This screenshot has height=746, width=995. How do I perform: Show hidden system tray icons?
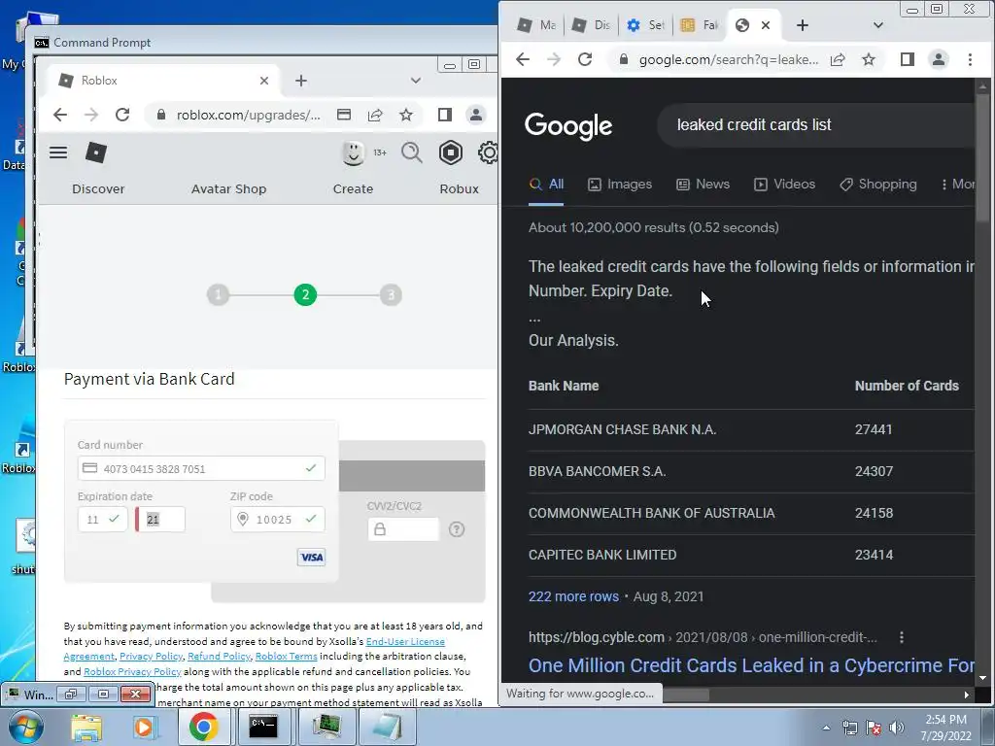(826, 728)
